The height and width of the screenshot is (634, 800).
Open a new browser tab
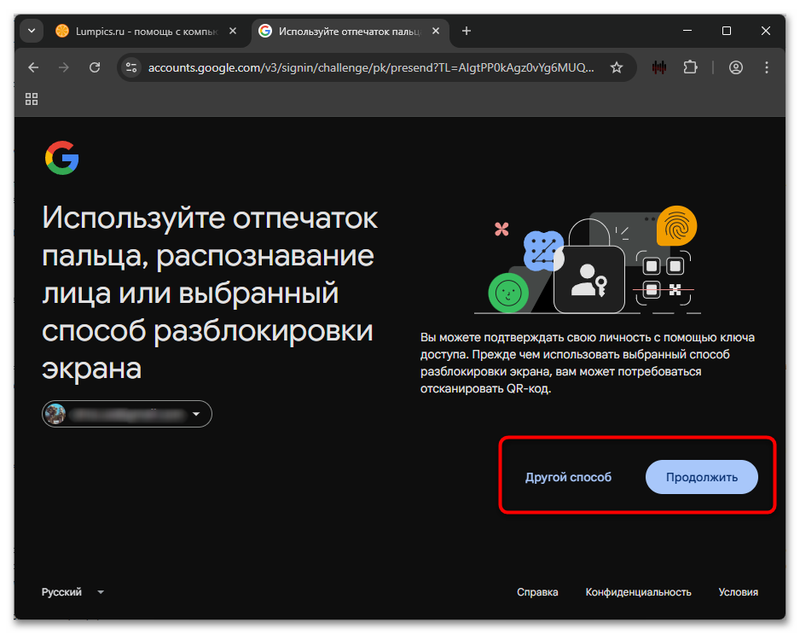pos(467,31)
